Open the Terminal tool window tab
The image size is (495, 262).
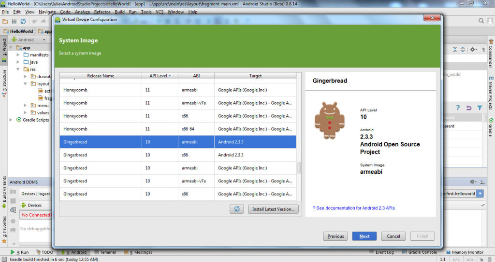click(x=105, y=252)
